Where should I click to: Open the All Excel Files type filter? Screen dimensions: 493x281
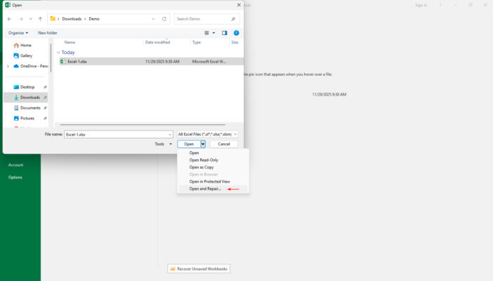click(207, 134)
